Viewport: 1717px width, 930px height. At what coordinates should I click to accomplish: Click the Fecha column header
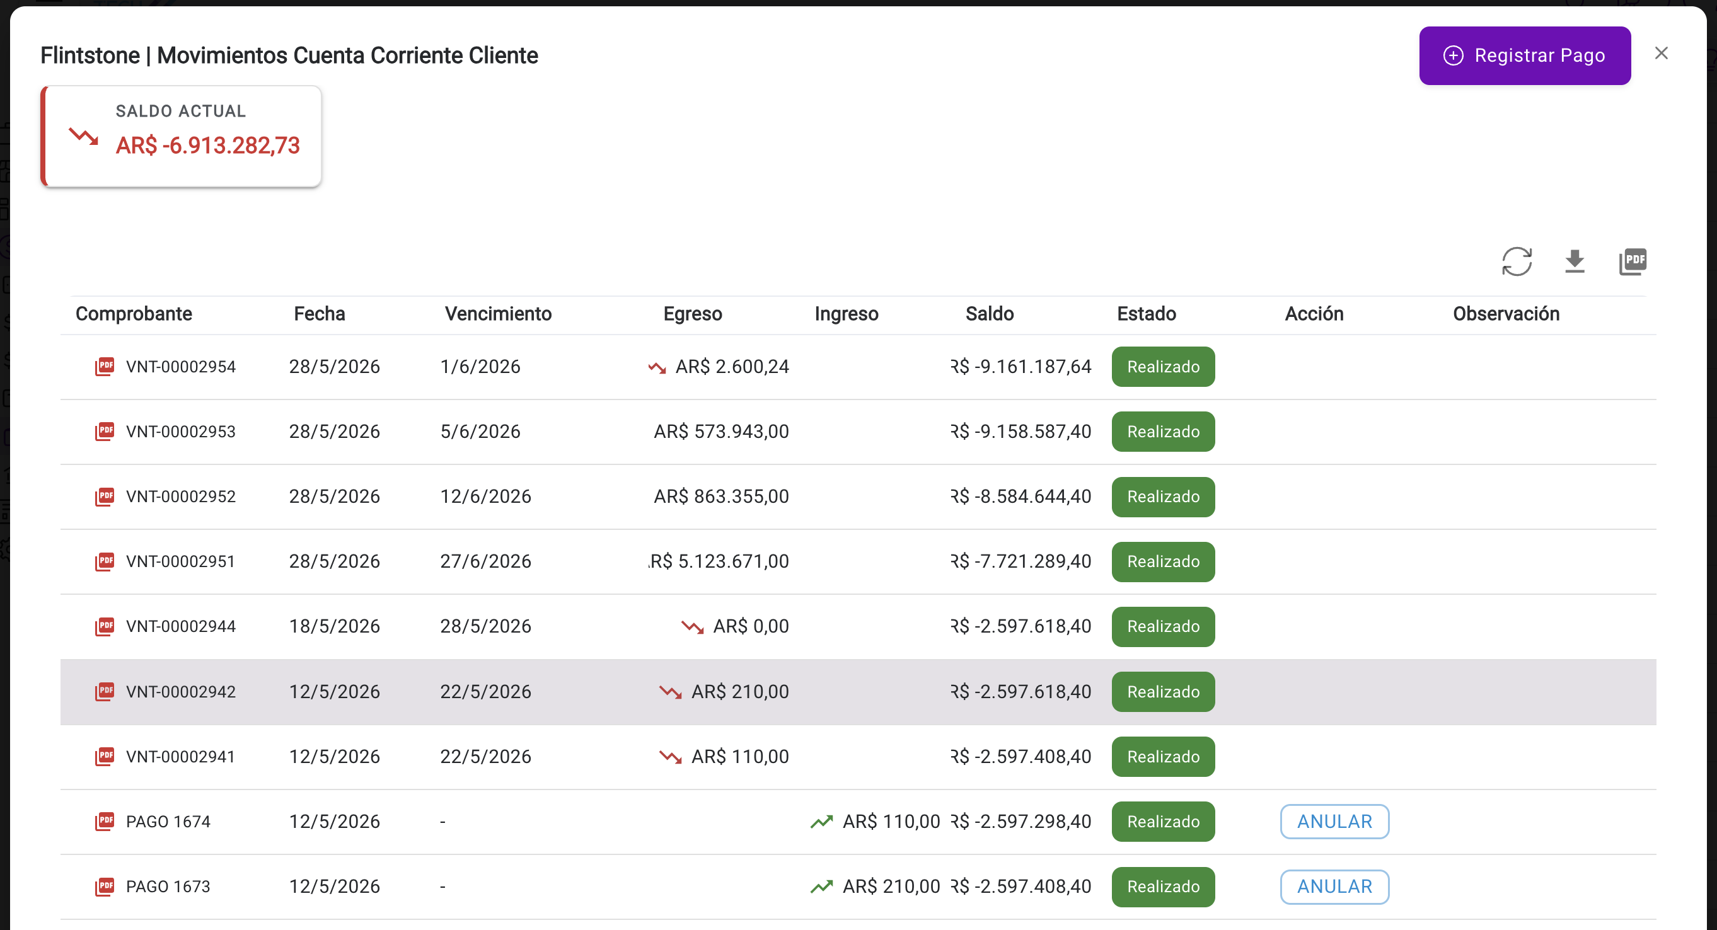(x=320, y=314)
